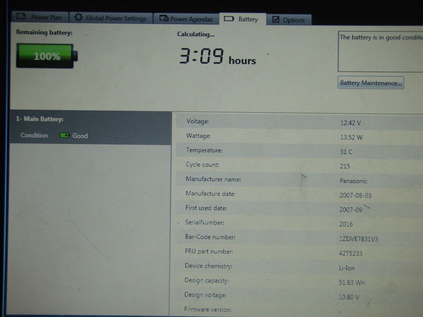Click the Design voltage row label

tap(205, 295)
